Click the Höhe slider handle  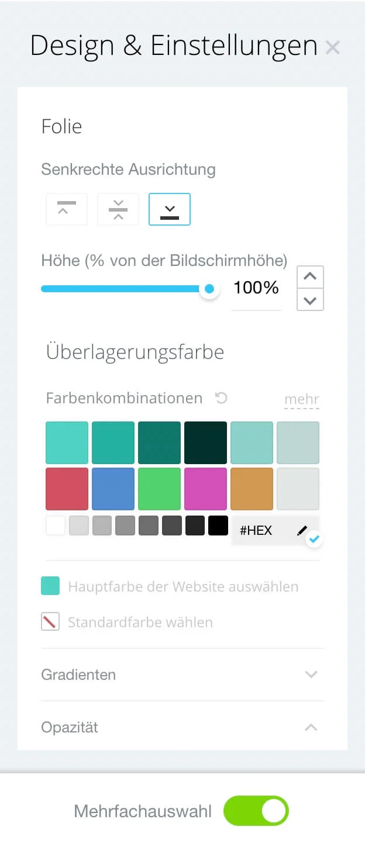point(209,289)
